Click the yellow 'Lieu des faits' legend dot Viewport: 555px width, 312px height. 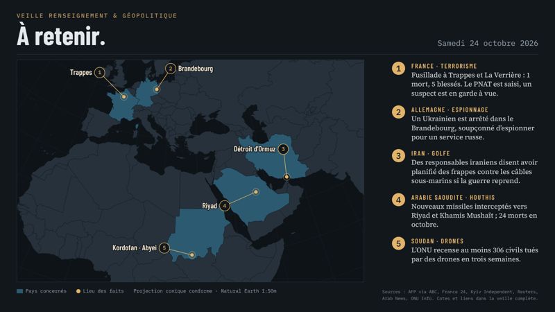click(78, 291)
